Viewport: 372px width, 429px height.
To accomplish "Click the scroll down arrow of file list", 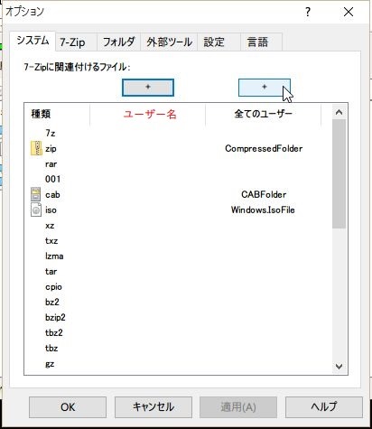I will tap(339, 367).
